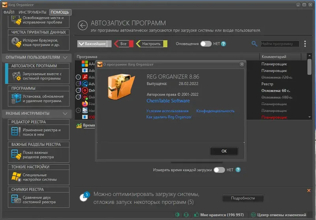Sort by the Комментарий column header
This screenshot has width=316, height=220.
[280, 57]
